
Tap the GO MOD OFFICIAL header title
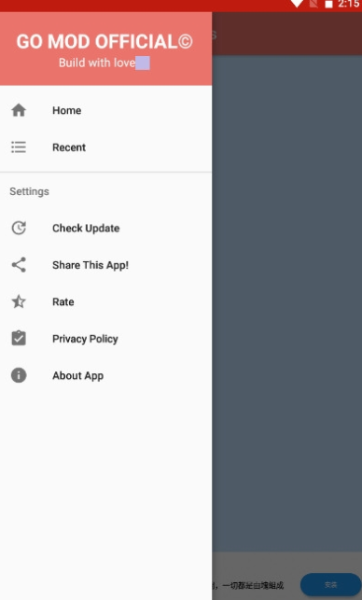[104, 41]
